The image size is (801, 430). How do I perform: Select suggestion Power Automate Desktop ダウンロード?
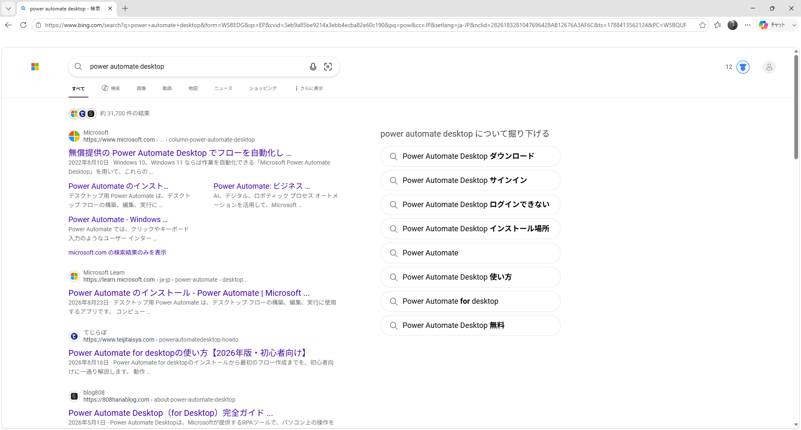click(x=470, y=156)
